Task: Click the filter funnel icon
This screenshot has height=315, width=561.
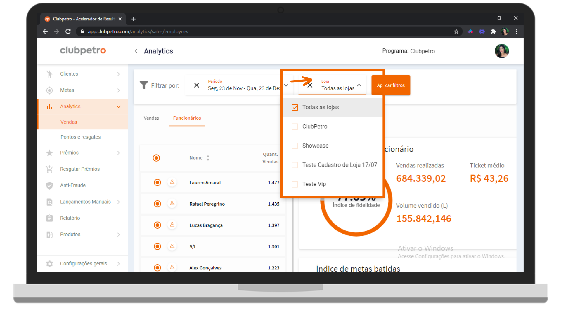Action: [144, 85]
